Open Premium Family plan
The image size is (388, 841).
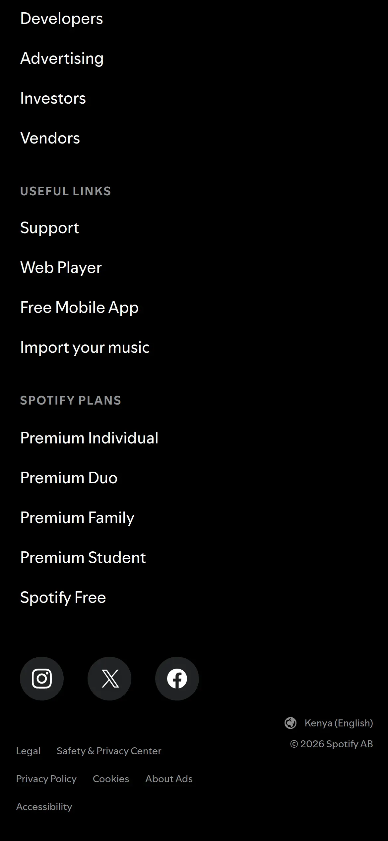coord(77,518)
